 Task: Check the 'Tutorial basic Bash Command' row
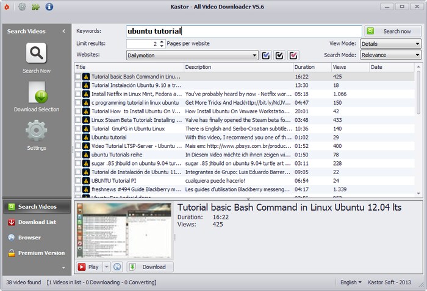pyautogui.click(x=79, y=77)
